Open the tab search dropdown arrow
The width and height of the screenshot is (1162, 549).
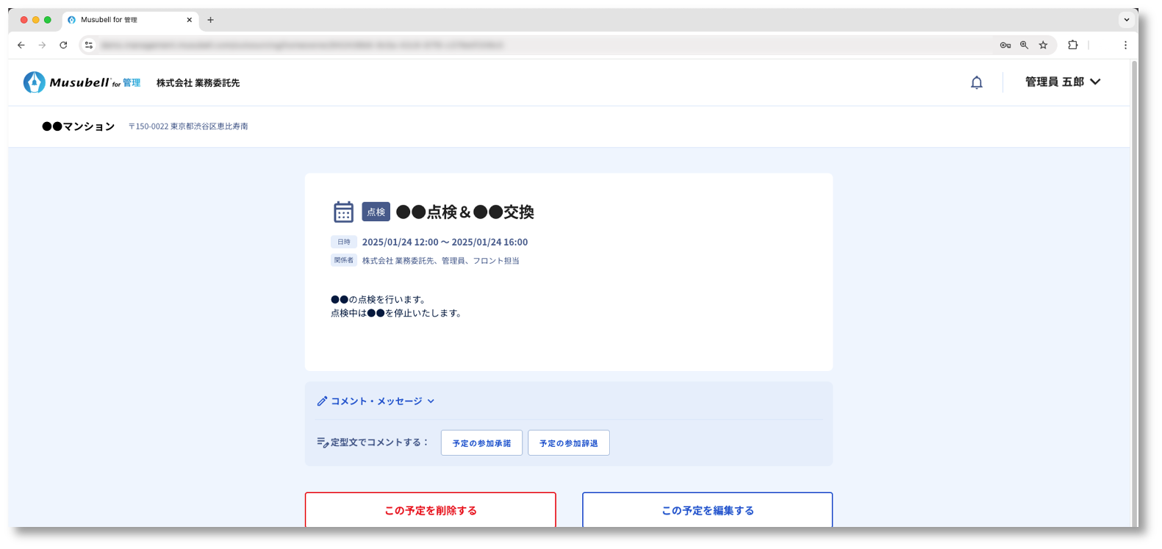pos(1126,20)
